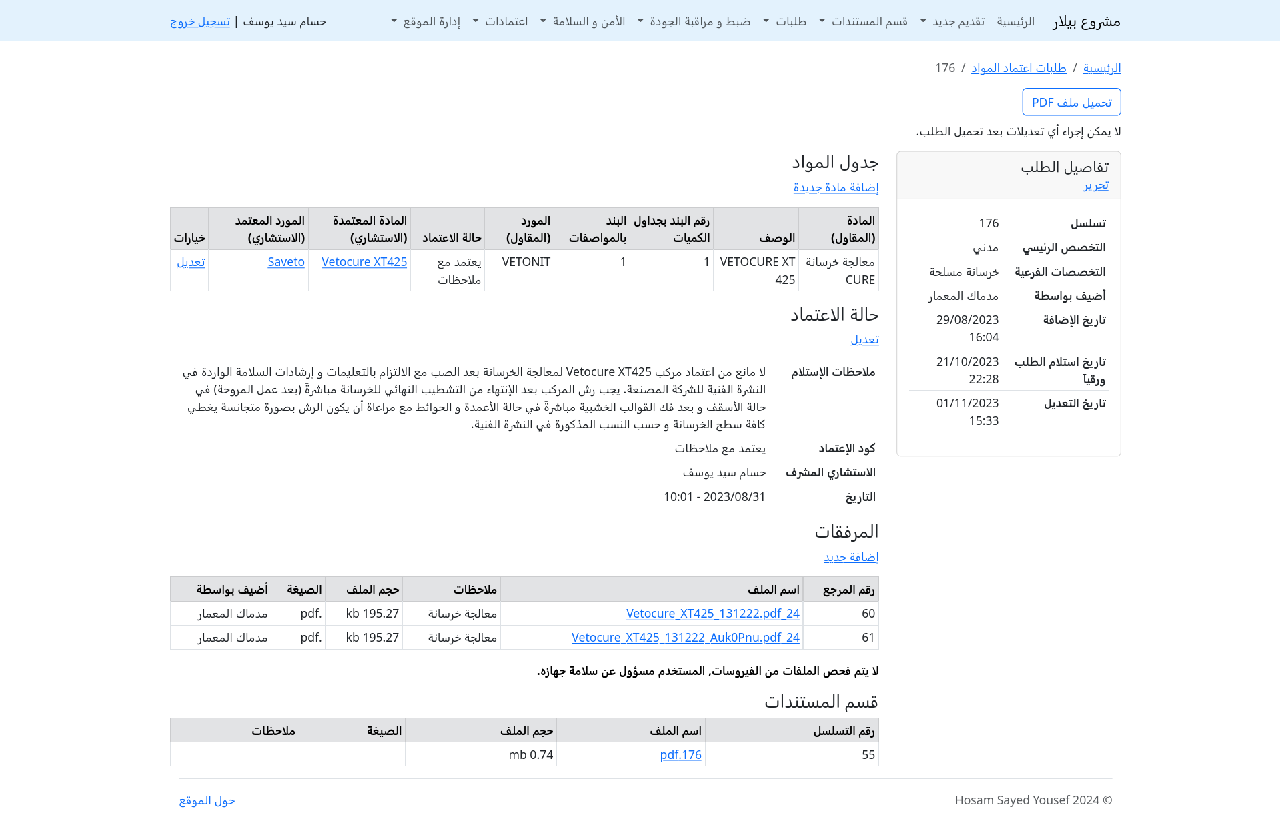Click the الرئيسية breadcrumb link
Screen dimensions: 1280x813
click(1101, 68)
